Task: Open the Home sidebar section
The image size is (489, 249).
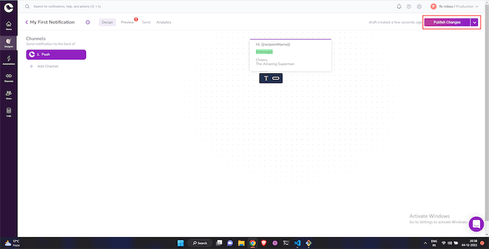Action: pyautogui.click(x=8, y=25)
